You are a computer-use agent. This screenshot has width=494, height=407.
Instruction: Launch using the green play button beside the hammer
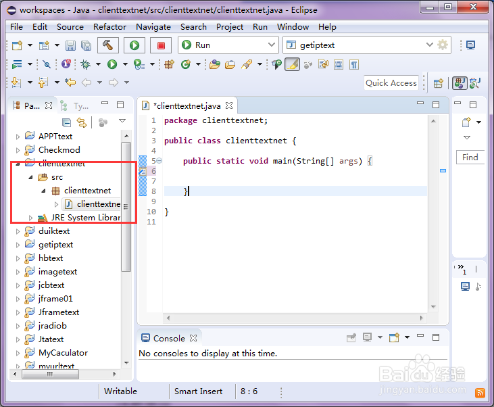(x=134, y=45)
